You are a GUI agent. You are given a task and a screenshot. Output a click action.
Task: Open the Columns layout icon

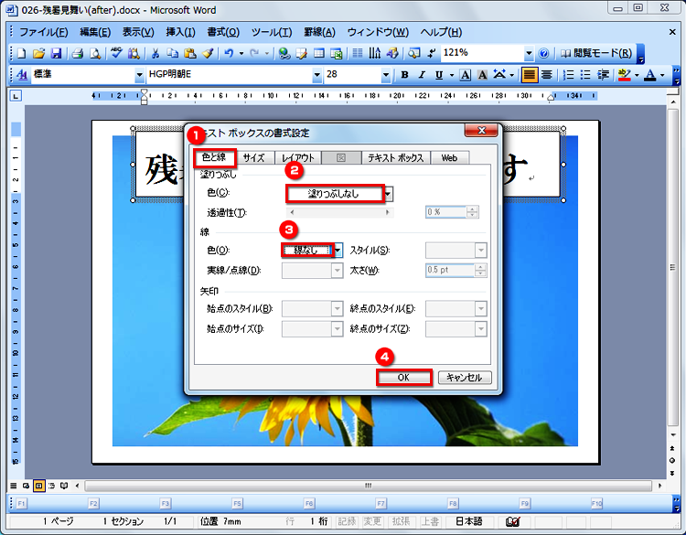tap(358, 53)
